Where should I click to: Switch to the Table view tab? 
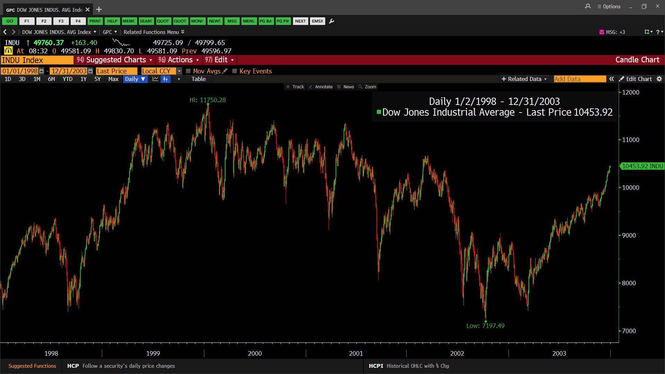click(x=198, y=79)
